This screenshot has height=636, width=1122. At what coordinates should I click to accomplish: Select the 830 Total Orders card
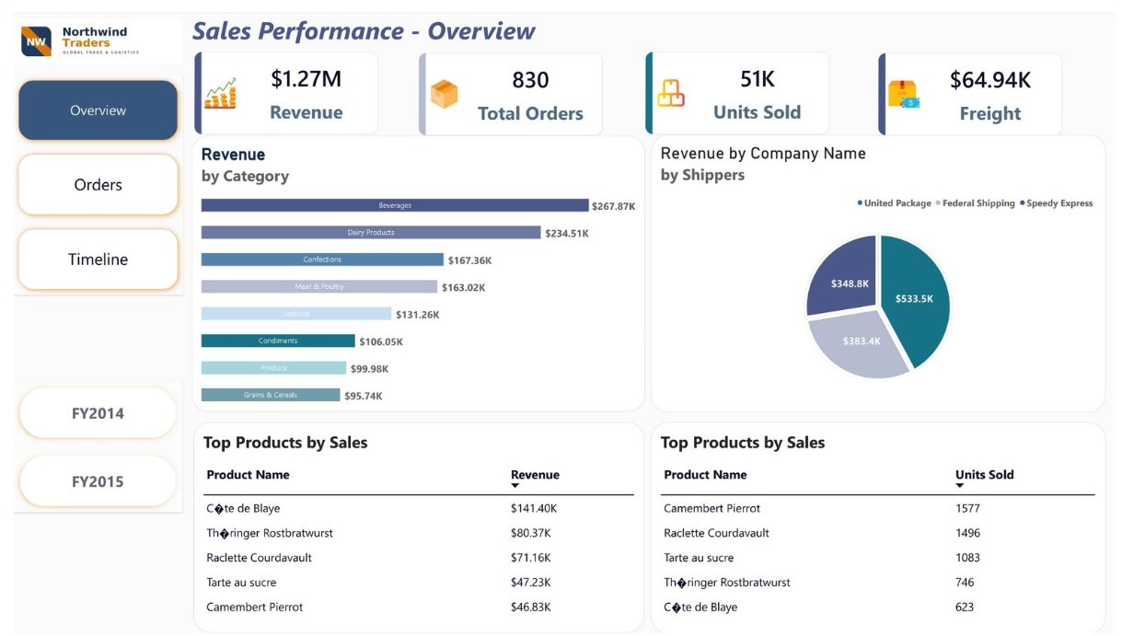click(x=511, y=94)
